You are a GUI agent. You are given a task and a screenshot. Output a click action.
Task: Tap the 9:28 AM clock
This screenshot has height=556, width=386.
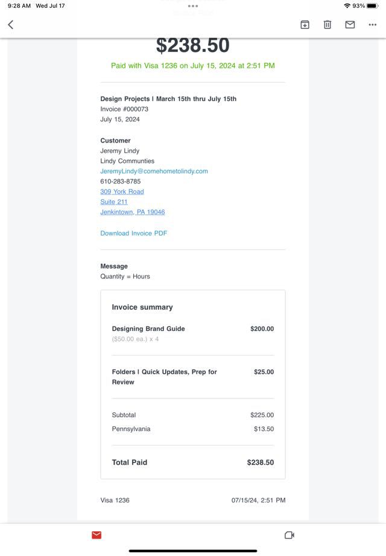[x=19, y=6]
